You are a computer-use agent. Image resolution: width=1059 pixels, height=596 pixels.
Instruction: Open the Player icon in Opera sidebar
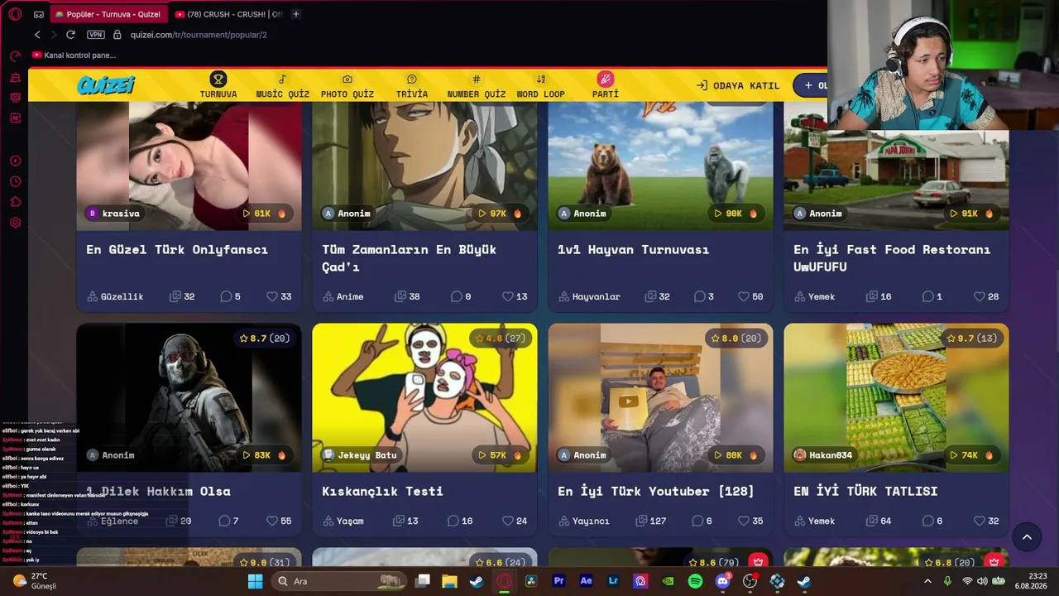click(x=15, y=161)
